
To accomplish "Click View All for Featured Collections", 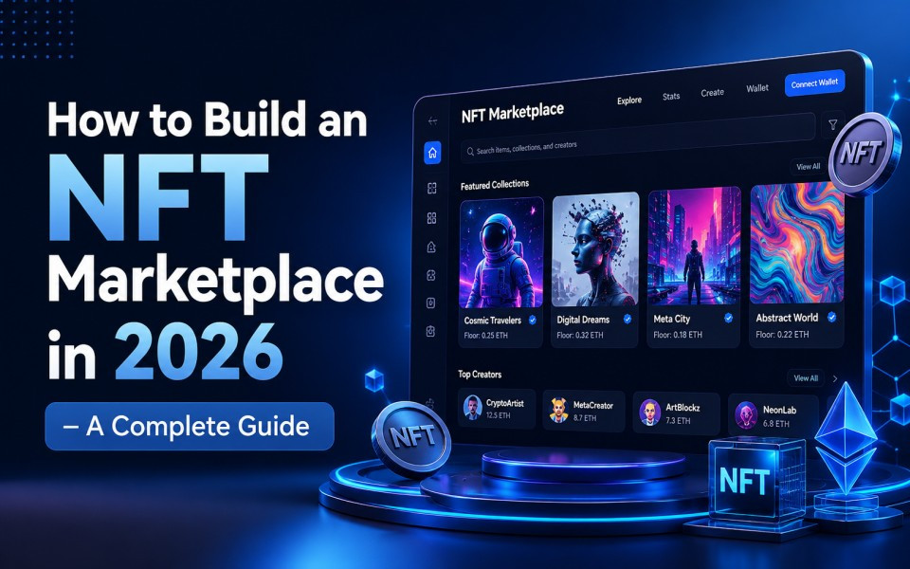I will [808, 167].
